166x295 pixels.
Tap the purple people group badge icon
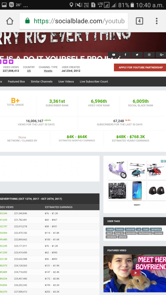coord(11,62)
